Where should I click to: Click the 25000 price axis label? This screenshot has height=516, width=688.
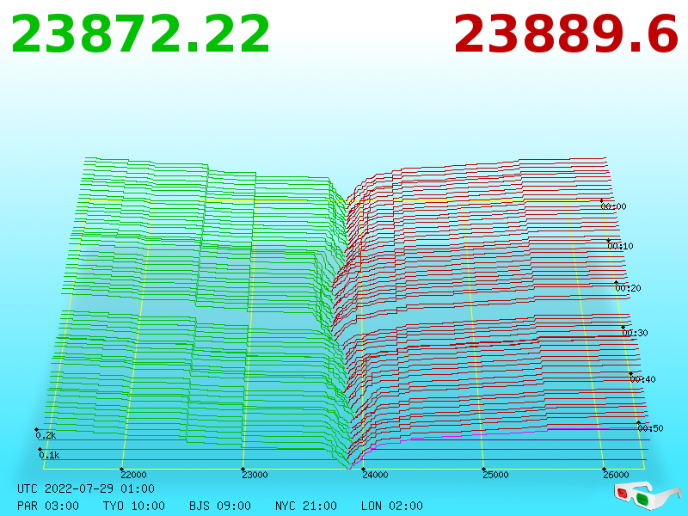(496, 475)
